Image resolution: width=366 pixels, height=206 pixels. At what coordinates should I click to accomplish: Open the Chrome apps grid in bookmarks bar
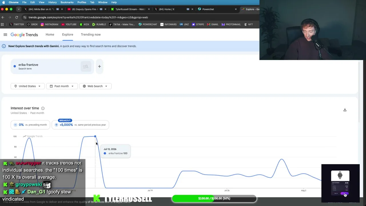pos(3,25)
